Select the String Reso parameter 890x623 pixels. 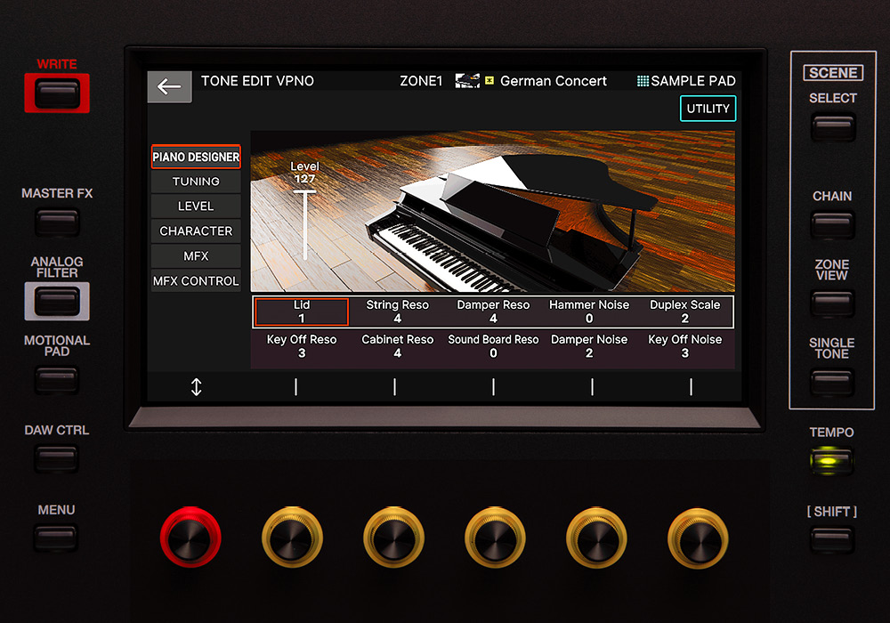(397, 311)
